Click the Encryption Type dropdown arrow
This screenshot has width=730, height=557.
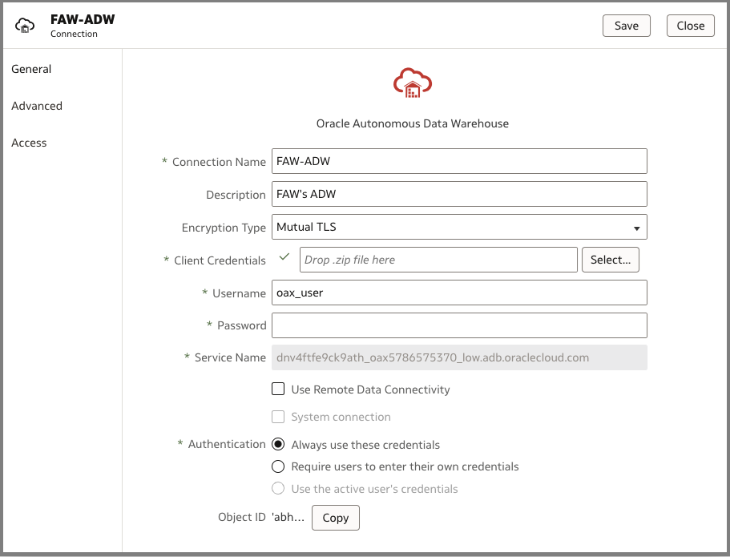tap(636, 228)
